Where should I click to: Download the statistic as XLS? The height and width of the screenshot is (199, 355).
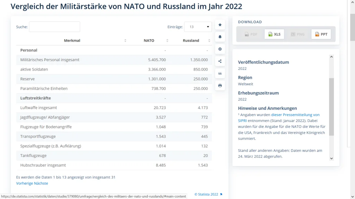(274, 34)
